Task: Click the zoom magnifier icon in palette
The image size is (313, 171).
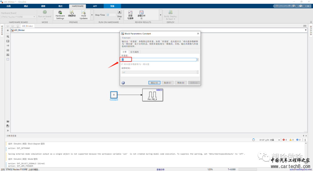Action: pyautogui.click(x=8, y=36)
